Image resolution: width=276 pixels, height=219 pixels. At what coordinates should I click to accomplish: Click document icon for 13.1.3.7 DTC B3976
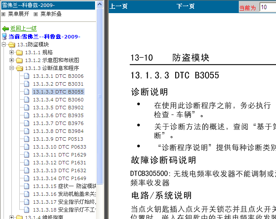pyautogui.click(x=27, y=123)
